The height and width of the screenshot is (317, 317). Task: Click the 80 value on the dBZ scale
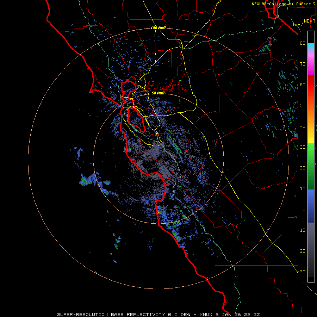[x=303, y=43]
